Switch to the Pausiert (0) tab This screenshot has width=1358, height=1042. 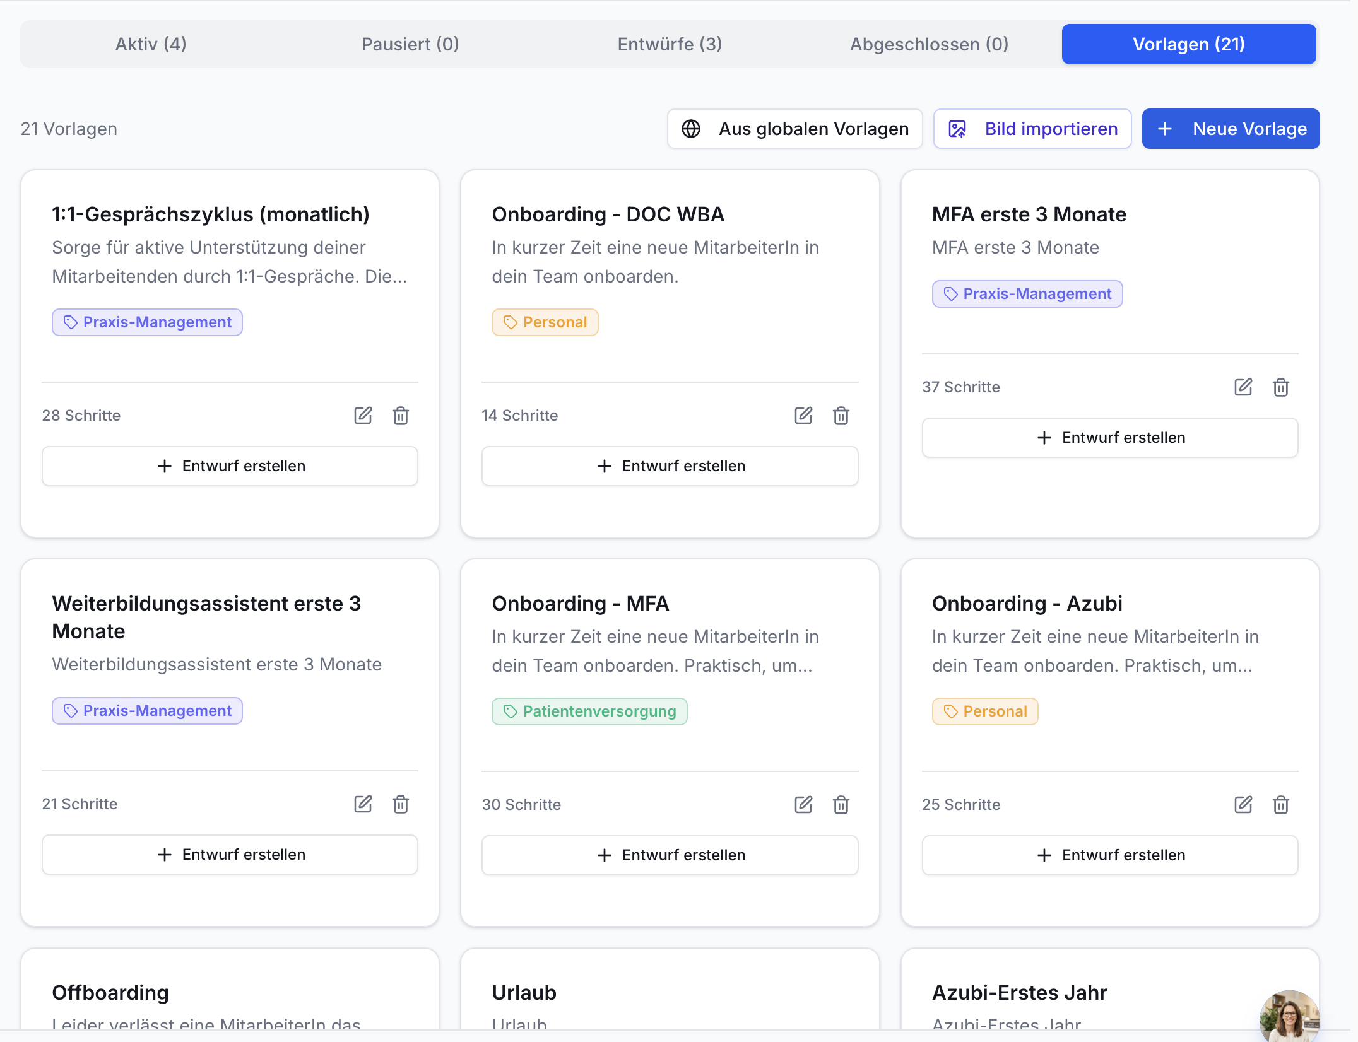click(410, 44)
